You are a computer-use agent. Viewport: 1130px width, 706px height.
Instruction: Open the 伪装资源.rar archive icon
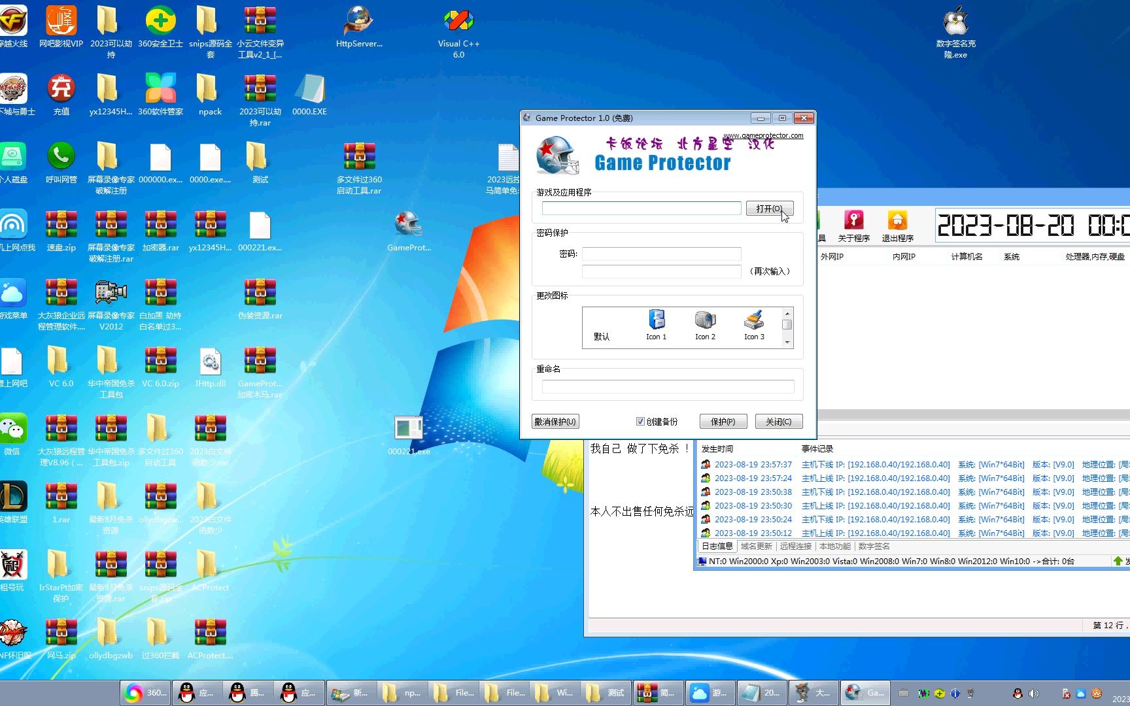260,299
